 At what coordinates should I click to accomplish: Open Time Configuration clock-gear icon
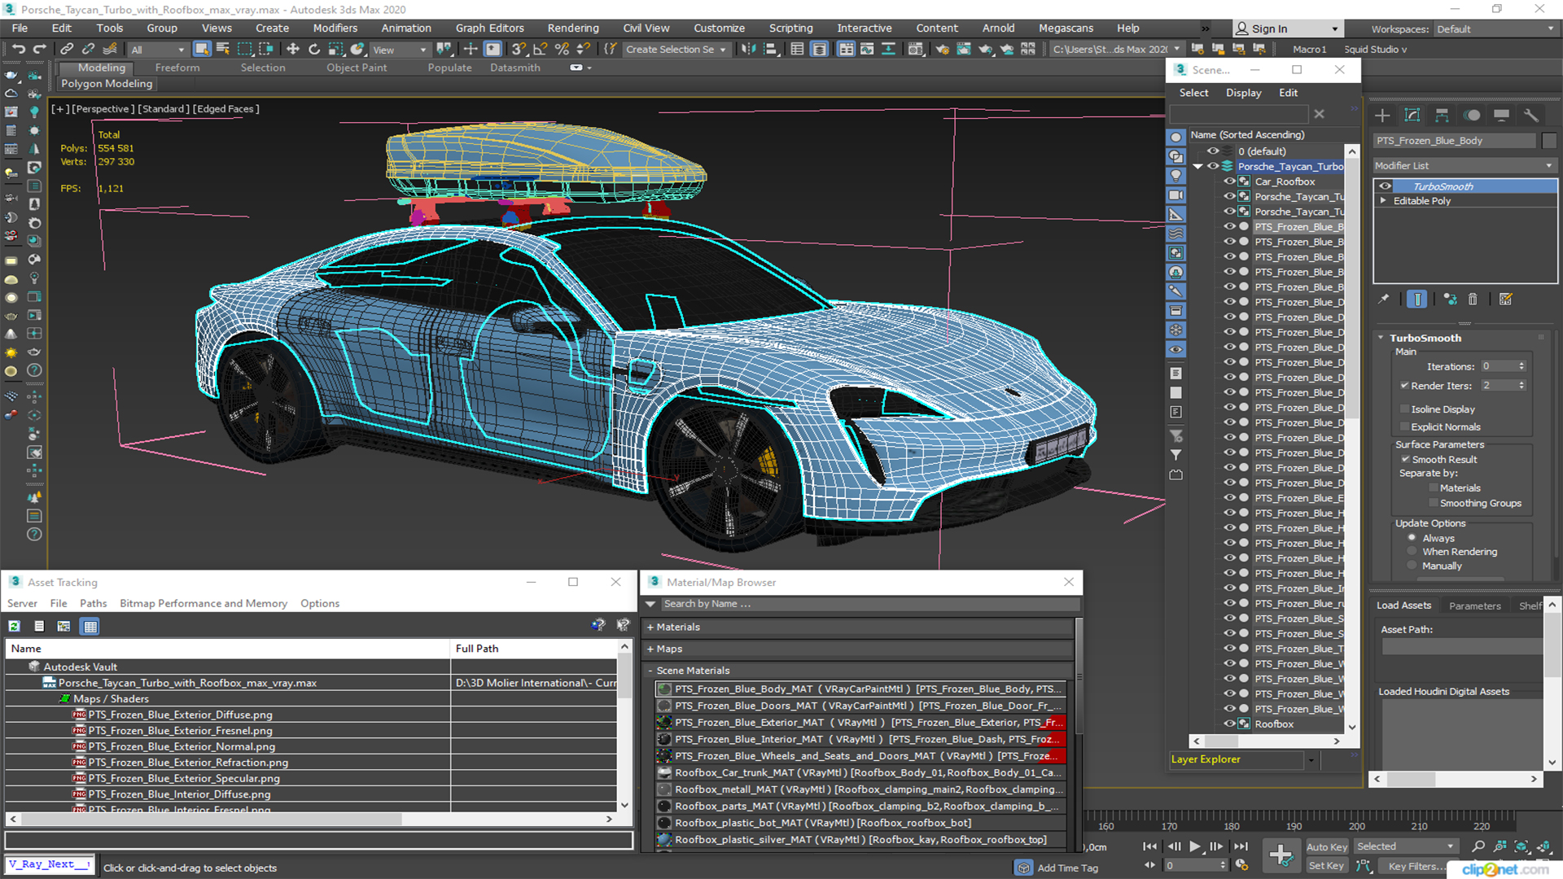point(1241,865)
